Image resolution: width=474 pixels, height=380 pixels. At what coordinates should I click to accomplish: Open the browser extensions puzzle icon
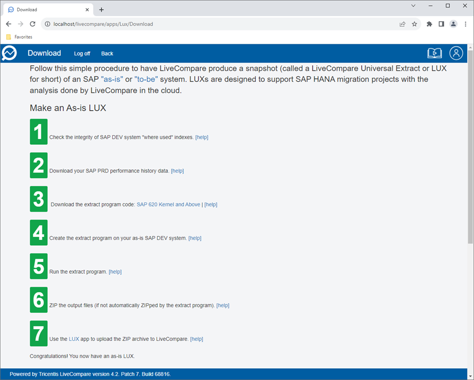pyautogui.click(x=429, y=24)
